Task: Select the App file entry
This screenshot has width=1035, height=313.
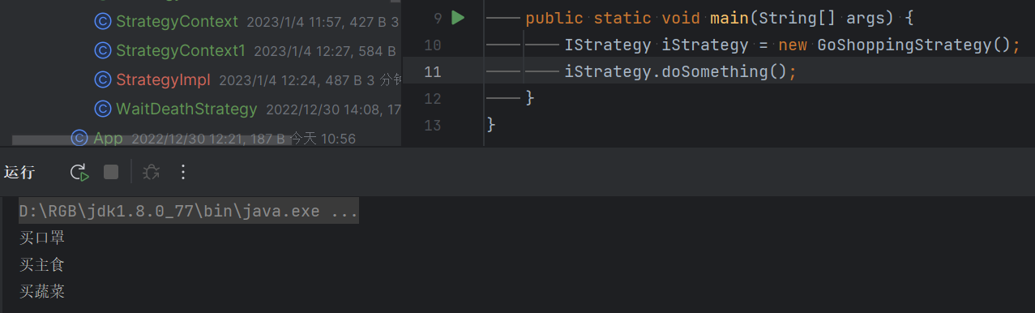Action: pos(108,138)
